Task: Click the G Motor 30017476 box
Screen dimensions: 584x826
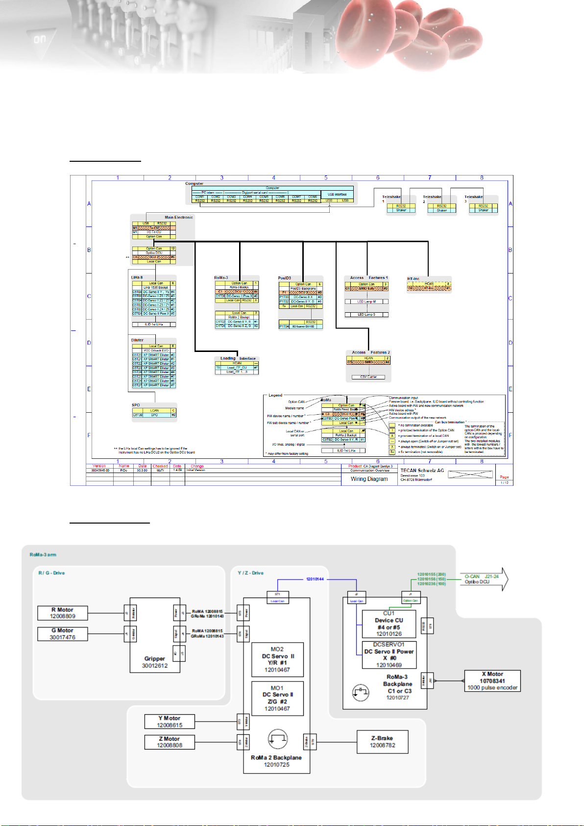Action: [x=63, y=634]
